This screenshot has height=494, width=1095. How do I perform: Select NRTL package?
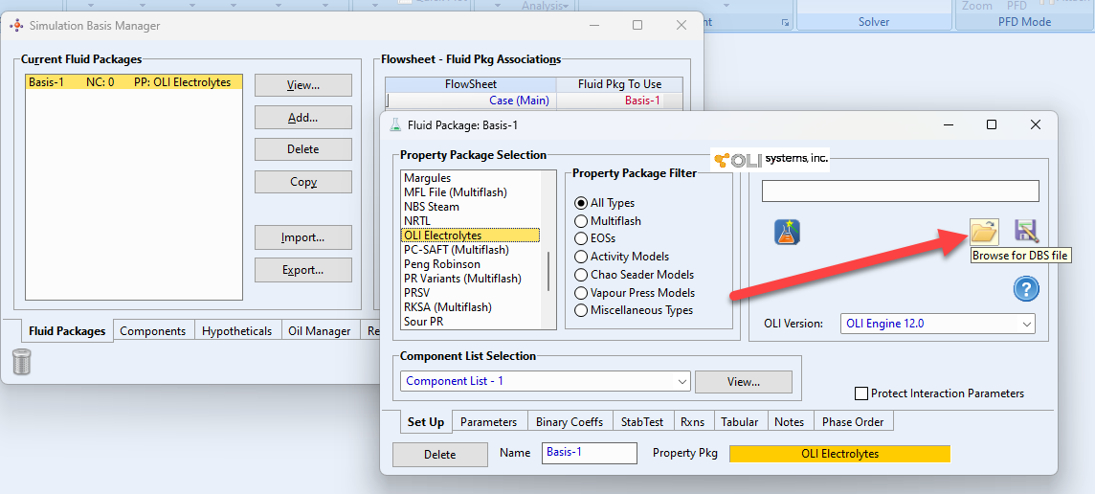tap(471, 221)
